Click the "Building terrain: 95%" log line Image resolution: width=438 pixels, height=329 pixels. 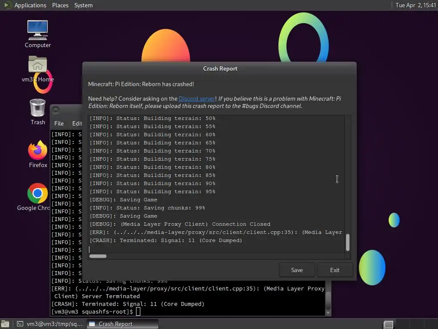tap(152, 191)
